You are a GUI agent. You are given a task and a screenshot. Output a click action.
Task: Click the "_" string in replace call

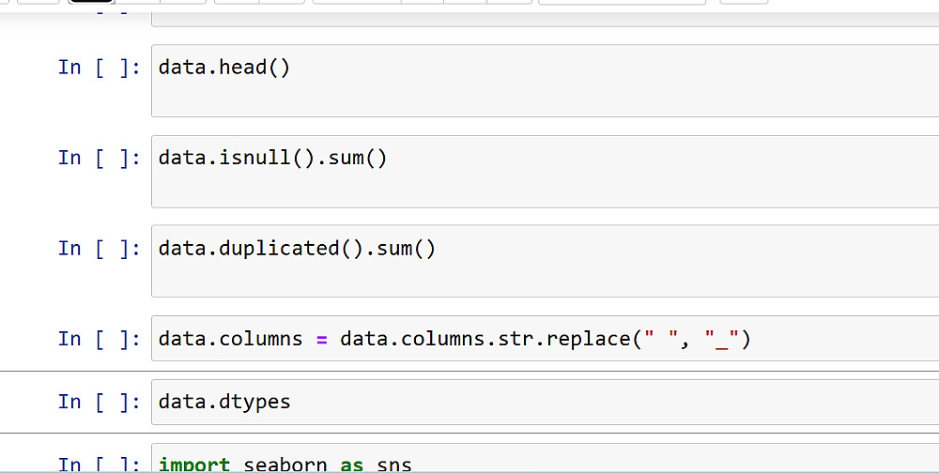pos(722,339)
